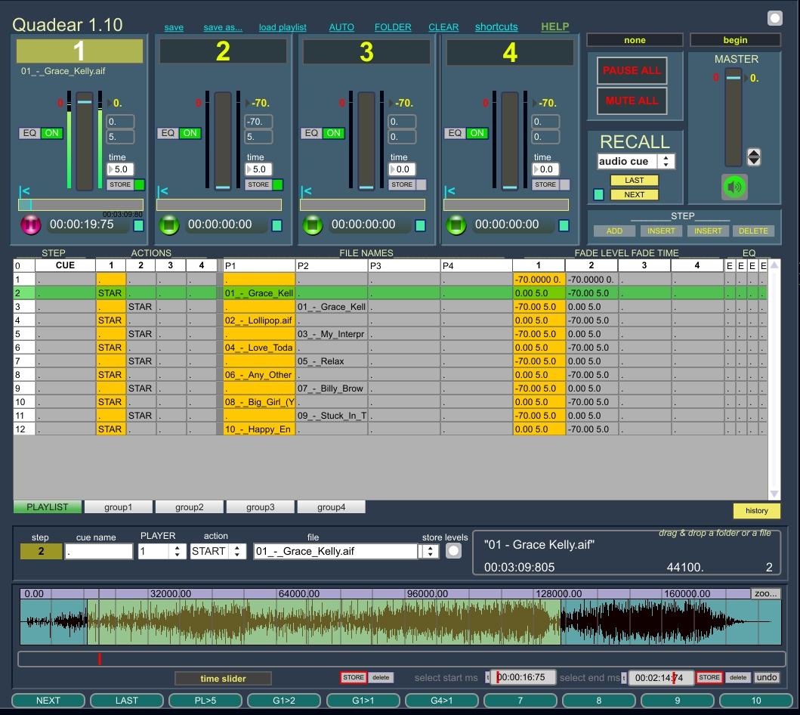Open the audio cue recall dropdown

pos(635,162)
